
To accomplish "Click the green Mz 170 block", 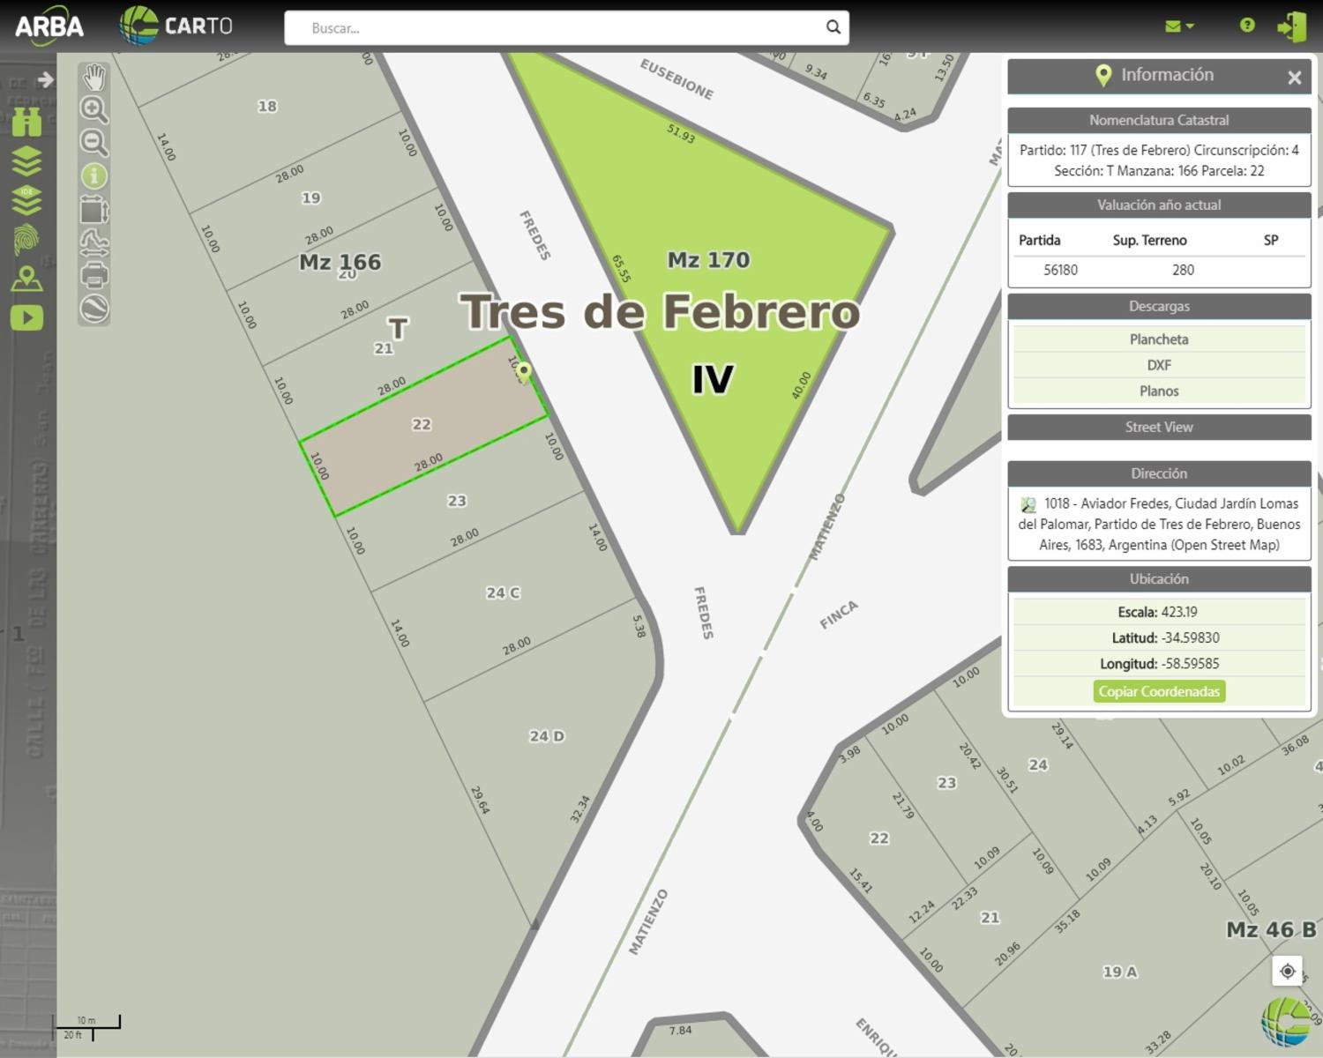I will (708, 260).
